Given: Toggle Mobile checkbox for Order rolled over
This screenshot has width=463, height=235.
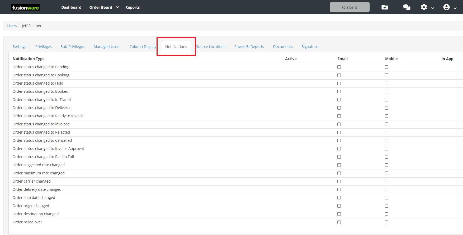Looking at the screenshot, I should tap(386, 222).
